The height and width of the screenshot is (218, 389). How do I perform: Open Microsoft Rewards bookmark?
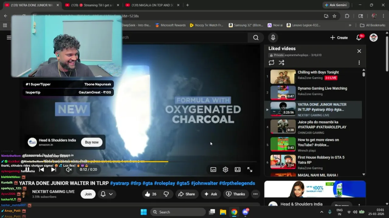click(x=170, y=25)
